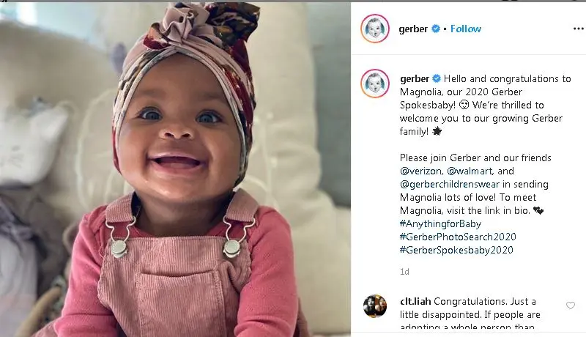
Task: Click Gerber profile picture in post header
Action: point(375,29)
